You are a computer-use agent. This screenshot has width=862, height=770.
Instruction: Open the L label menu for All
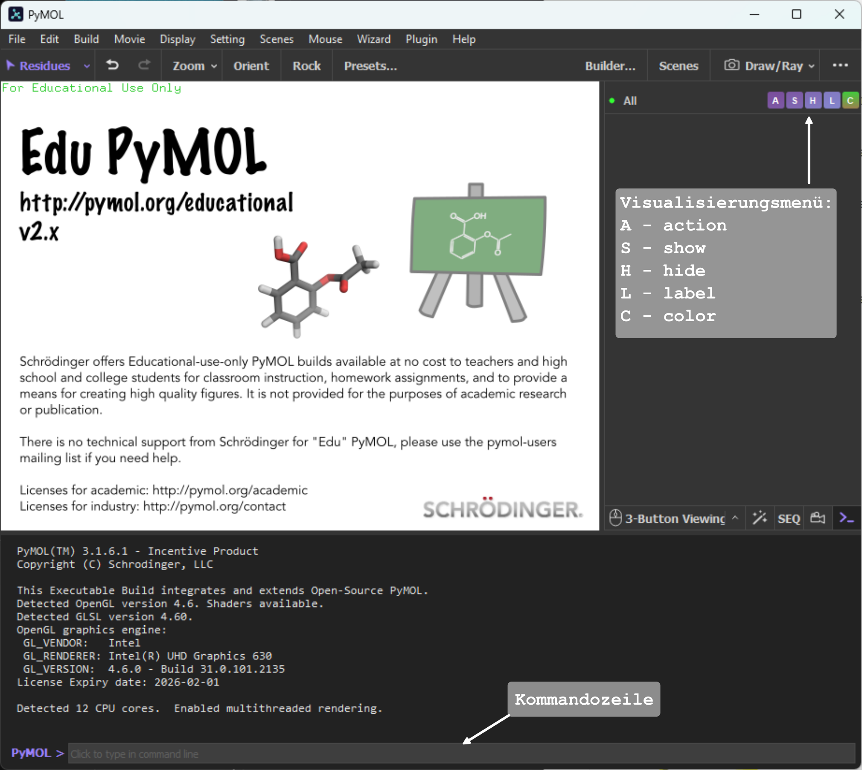pos(832,100)
